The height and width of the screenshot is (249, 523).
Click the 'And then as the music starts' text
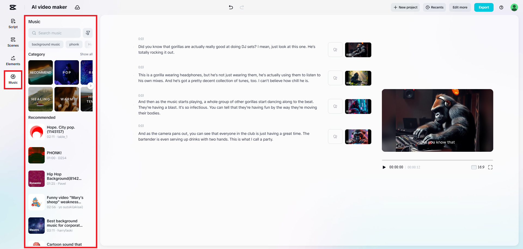[x=228, y=107]
